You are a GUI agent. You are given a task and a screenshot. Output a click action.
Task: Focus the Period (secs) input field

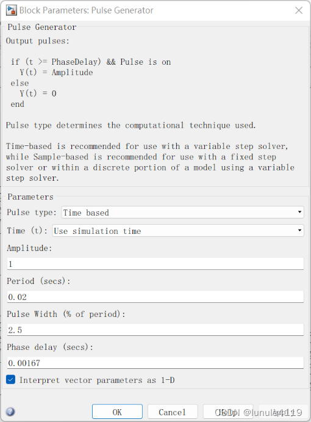point(155,297)
